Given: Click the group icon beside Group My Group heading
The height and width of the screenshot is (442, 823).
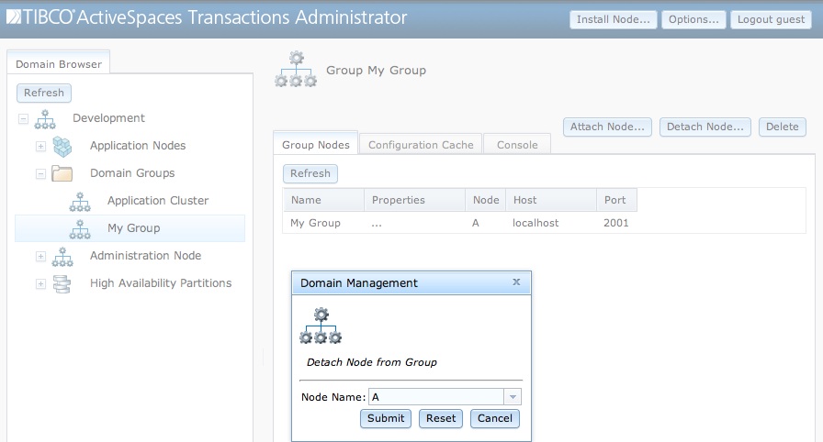Looking at the screenshot, I should tap(296, 69).
